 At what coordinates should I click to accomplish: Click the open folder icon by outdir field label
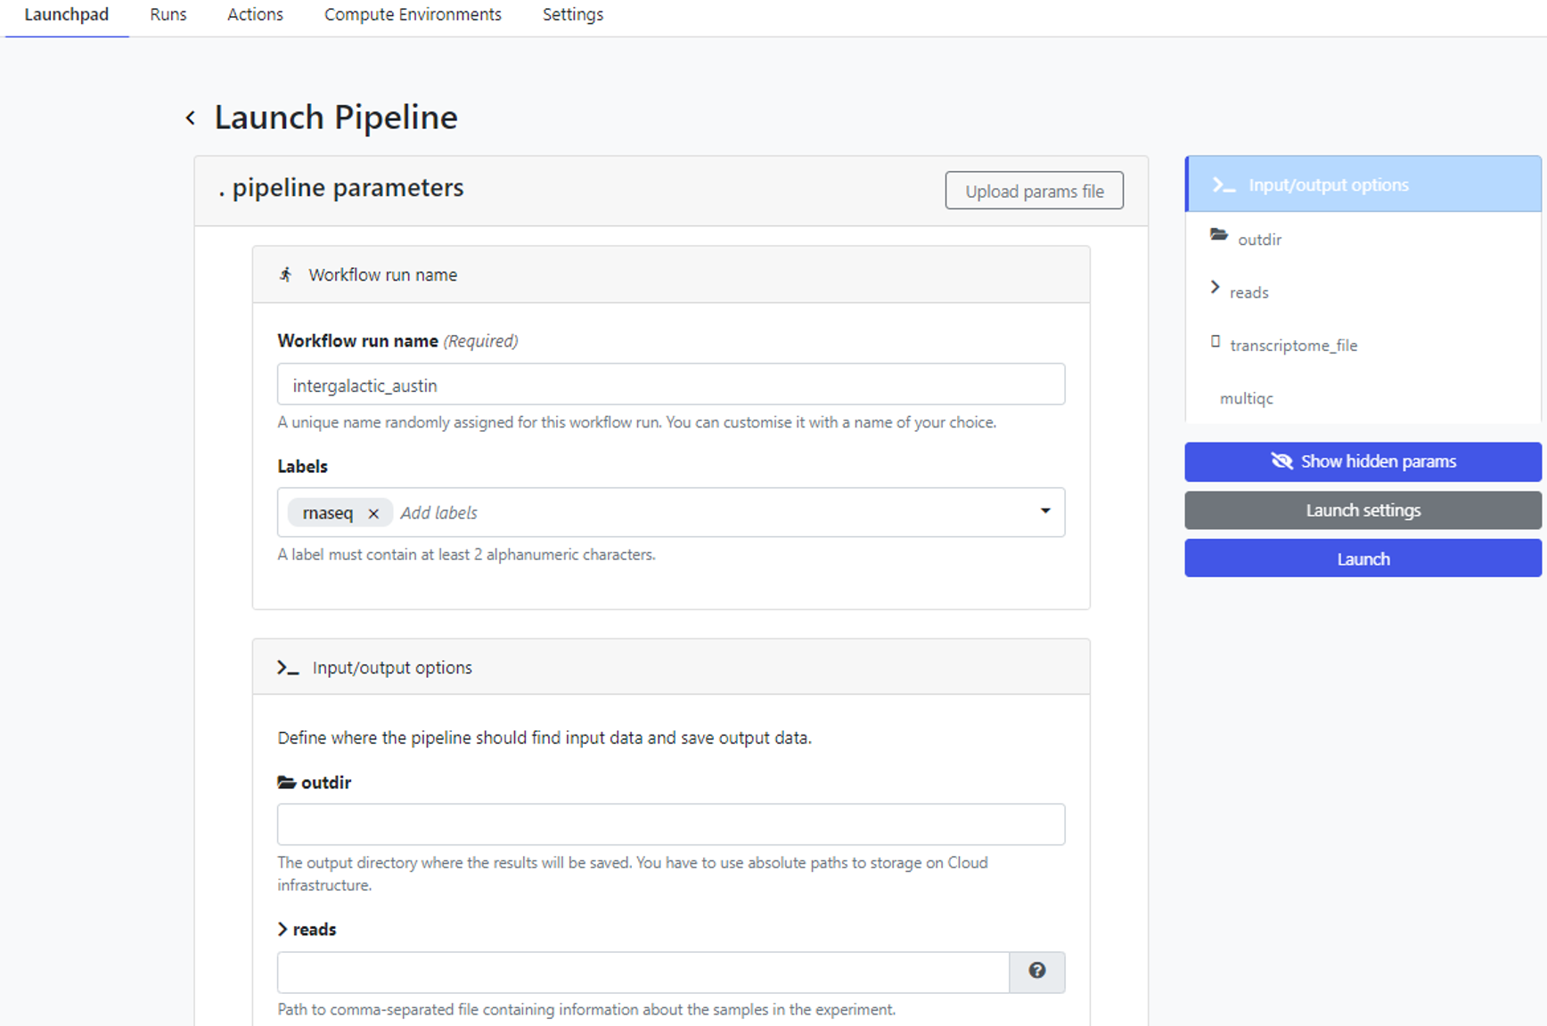pos(286,782)
